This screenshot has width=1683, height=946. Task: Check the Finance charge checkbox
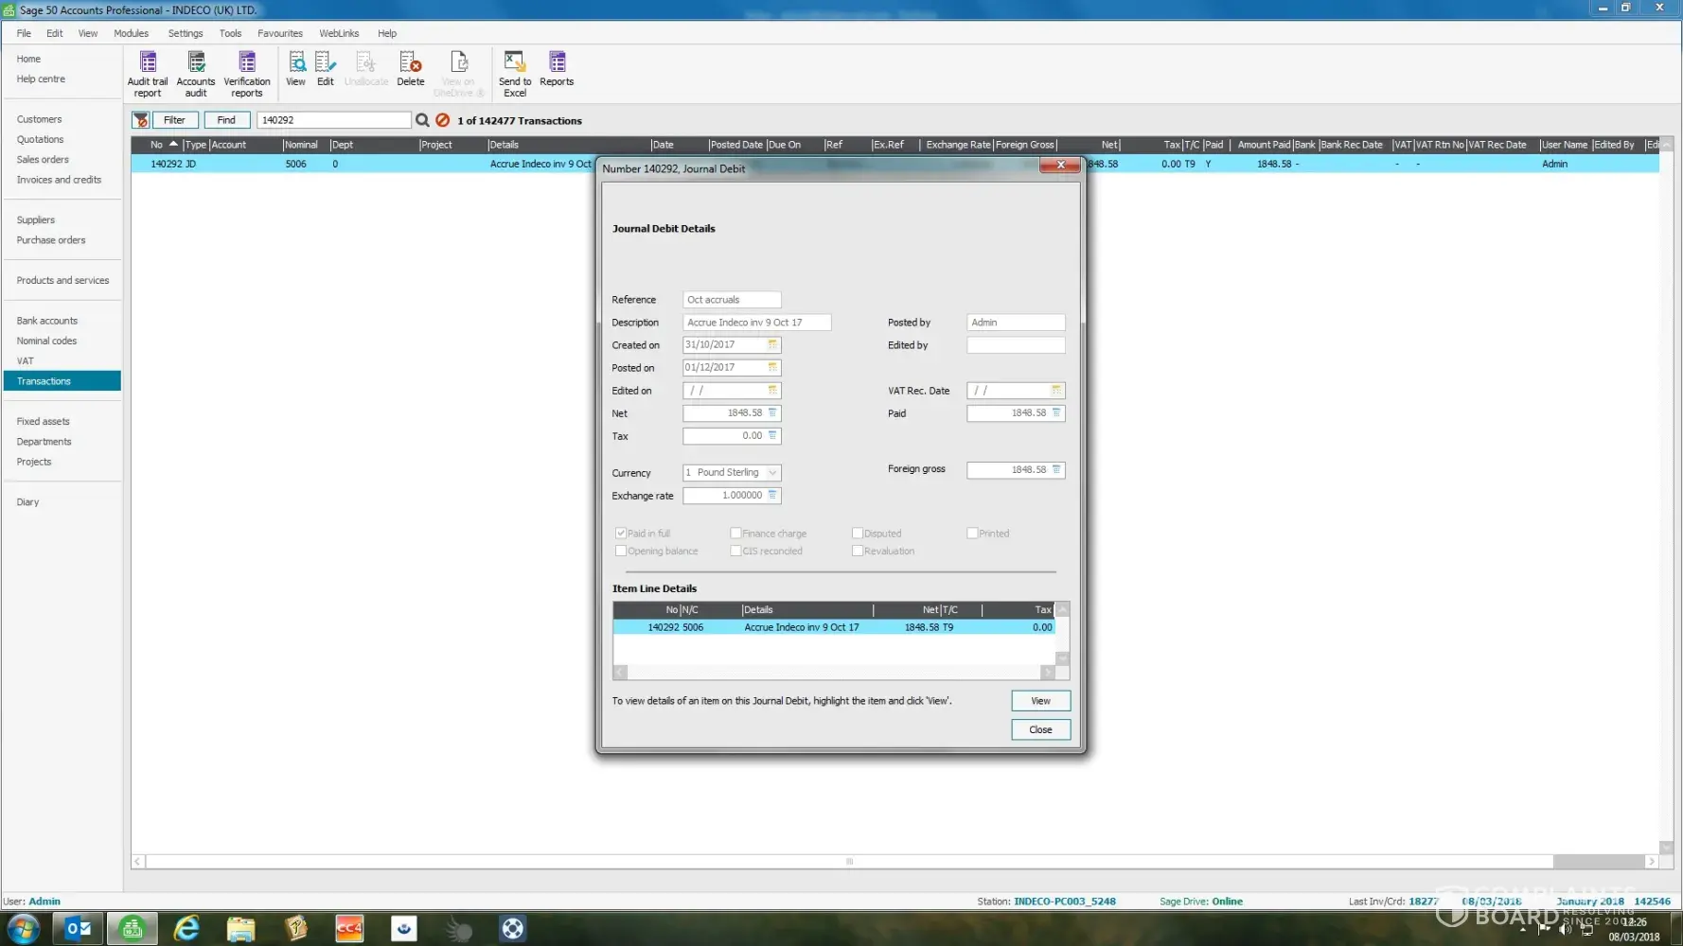point(735,534)
